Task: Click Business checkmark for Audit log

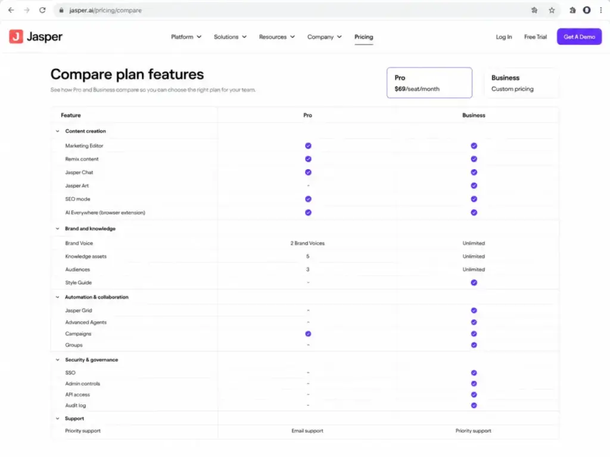Action: (x=474, y=405)
